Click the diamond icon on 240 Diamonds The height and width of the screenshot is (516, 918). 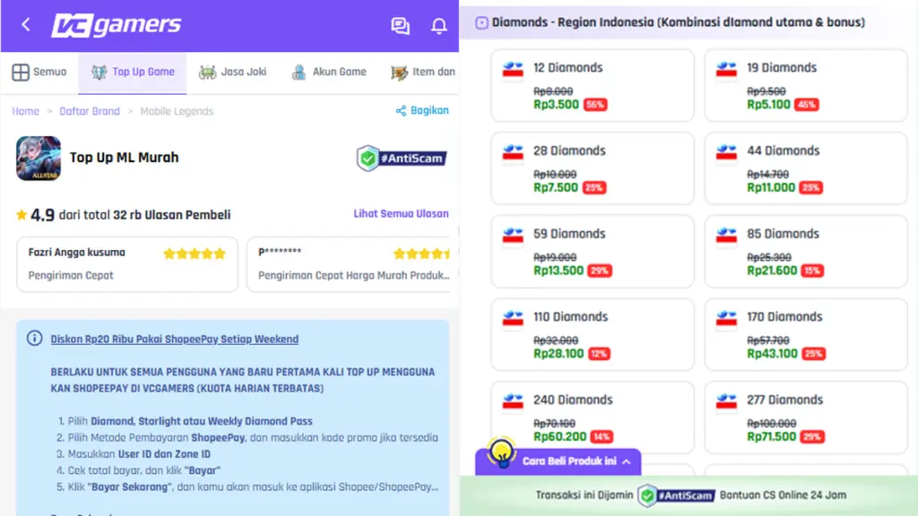513,401
